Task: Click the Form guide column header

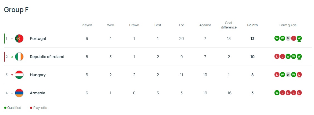Action: pos(288,25)
